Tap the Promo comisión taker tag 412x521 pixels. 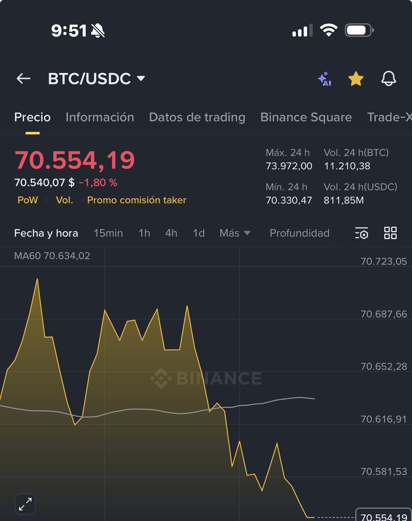(137, 200)
